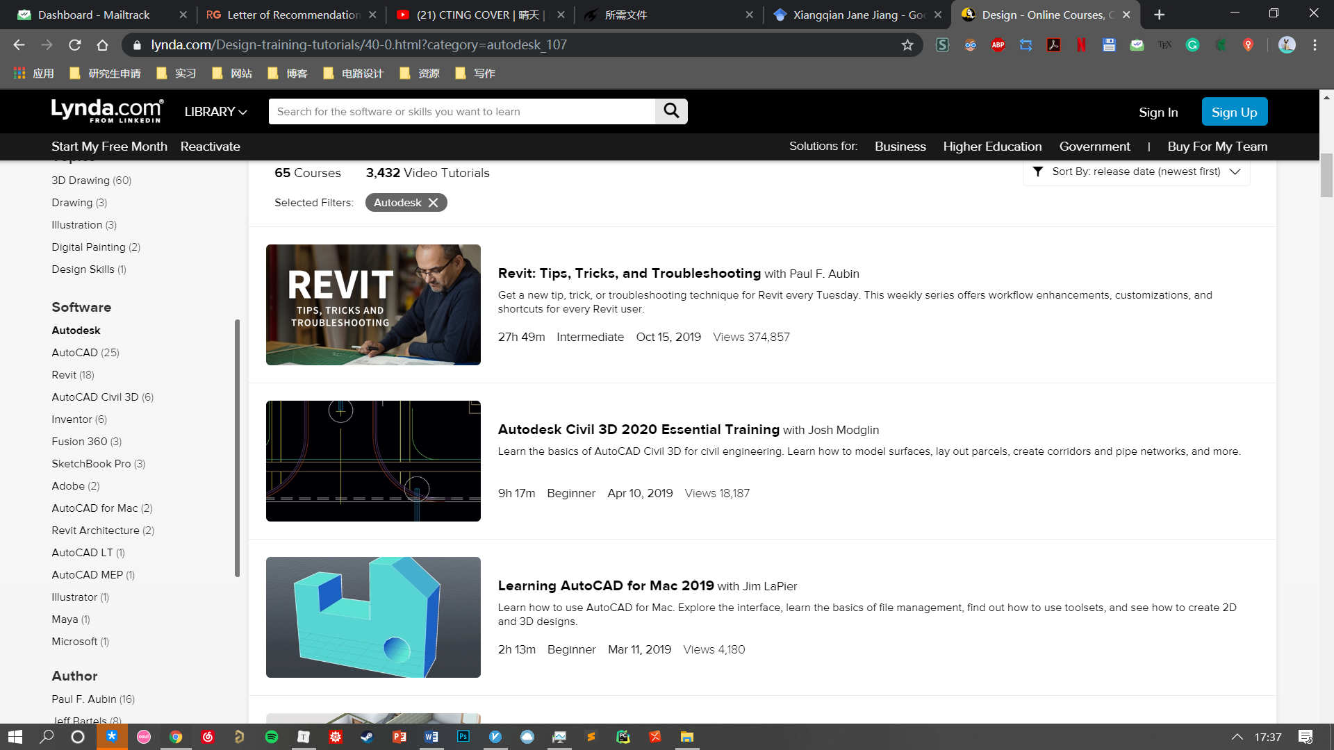1334x750 pixels.
Task: Bookmark page with star icon
Action: 907,45
